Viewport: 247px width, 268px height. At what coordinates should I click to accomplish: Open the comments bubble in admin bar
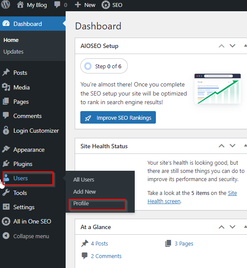click(x=57, y=5)
